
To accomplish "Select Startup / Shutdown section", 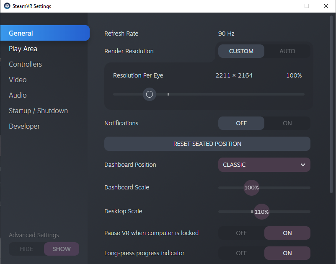I will point(39,111).
